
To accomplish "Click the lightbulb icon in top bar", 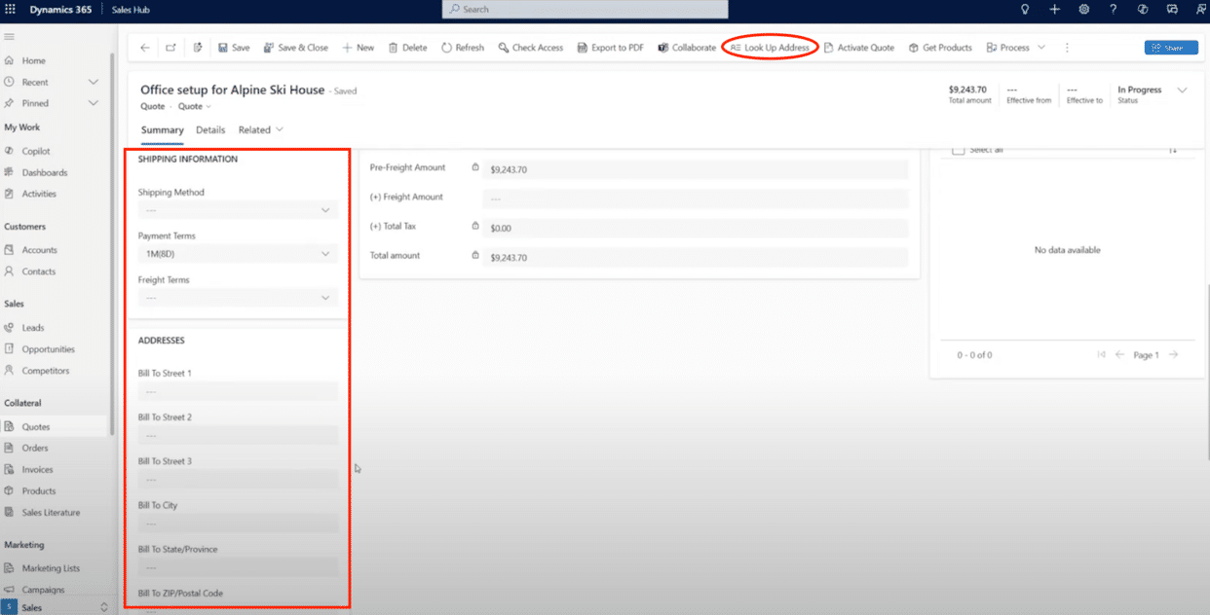I will (x=1025, y=9).
